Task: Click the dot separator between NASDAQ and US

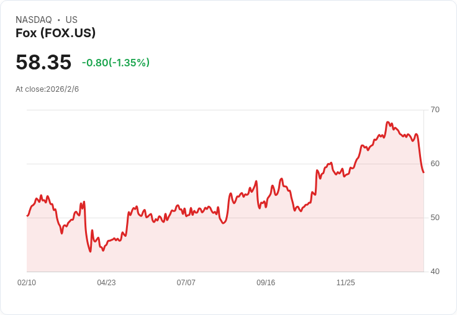Action: click(59, 20)
